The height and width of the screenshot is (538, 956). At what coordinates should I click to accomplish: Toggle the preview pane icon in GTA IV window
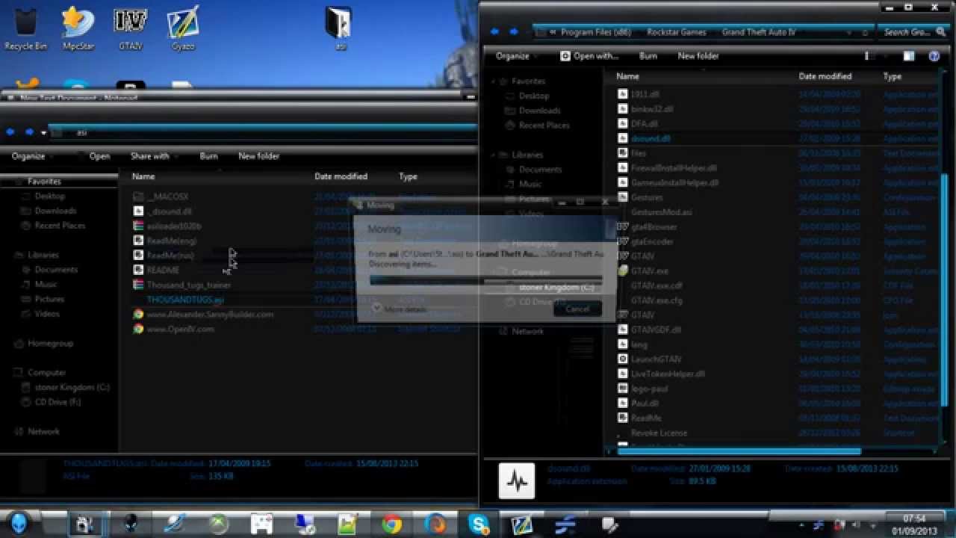909,56
